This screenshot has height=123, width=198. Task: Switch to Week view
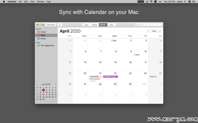95,25
